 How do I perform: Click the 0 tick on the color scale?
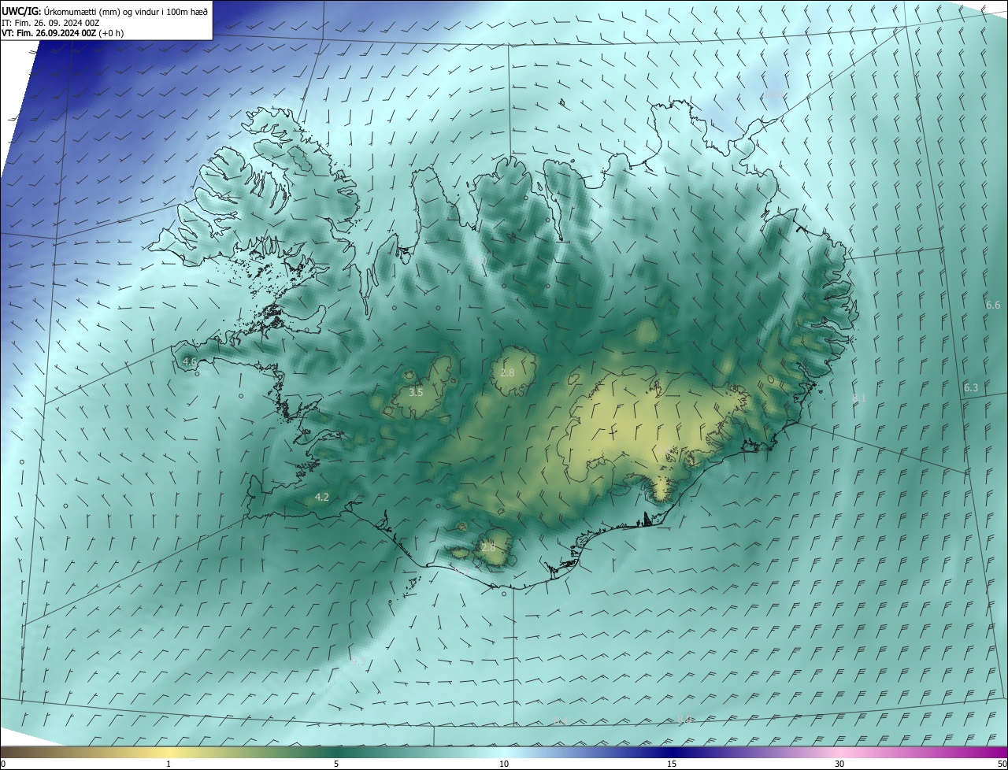click(x=3, y=764)
